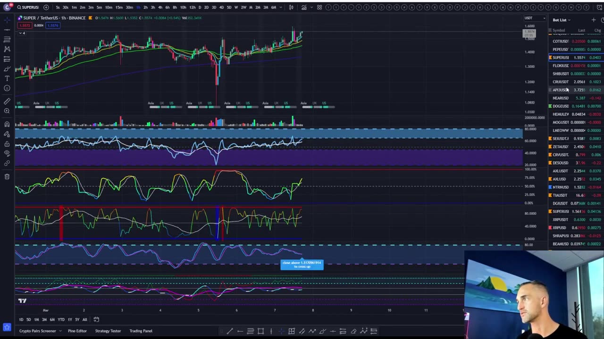
Task: Select the brush drawing tool
Action: pyautogui.click(x=7, y=69)
